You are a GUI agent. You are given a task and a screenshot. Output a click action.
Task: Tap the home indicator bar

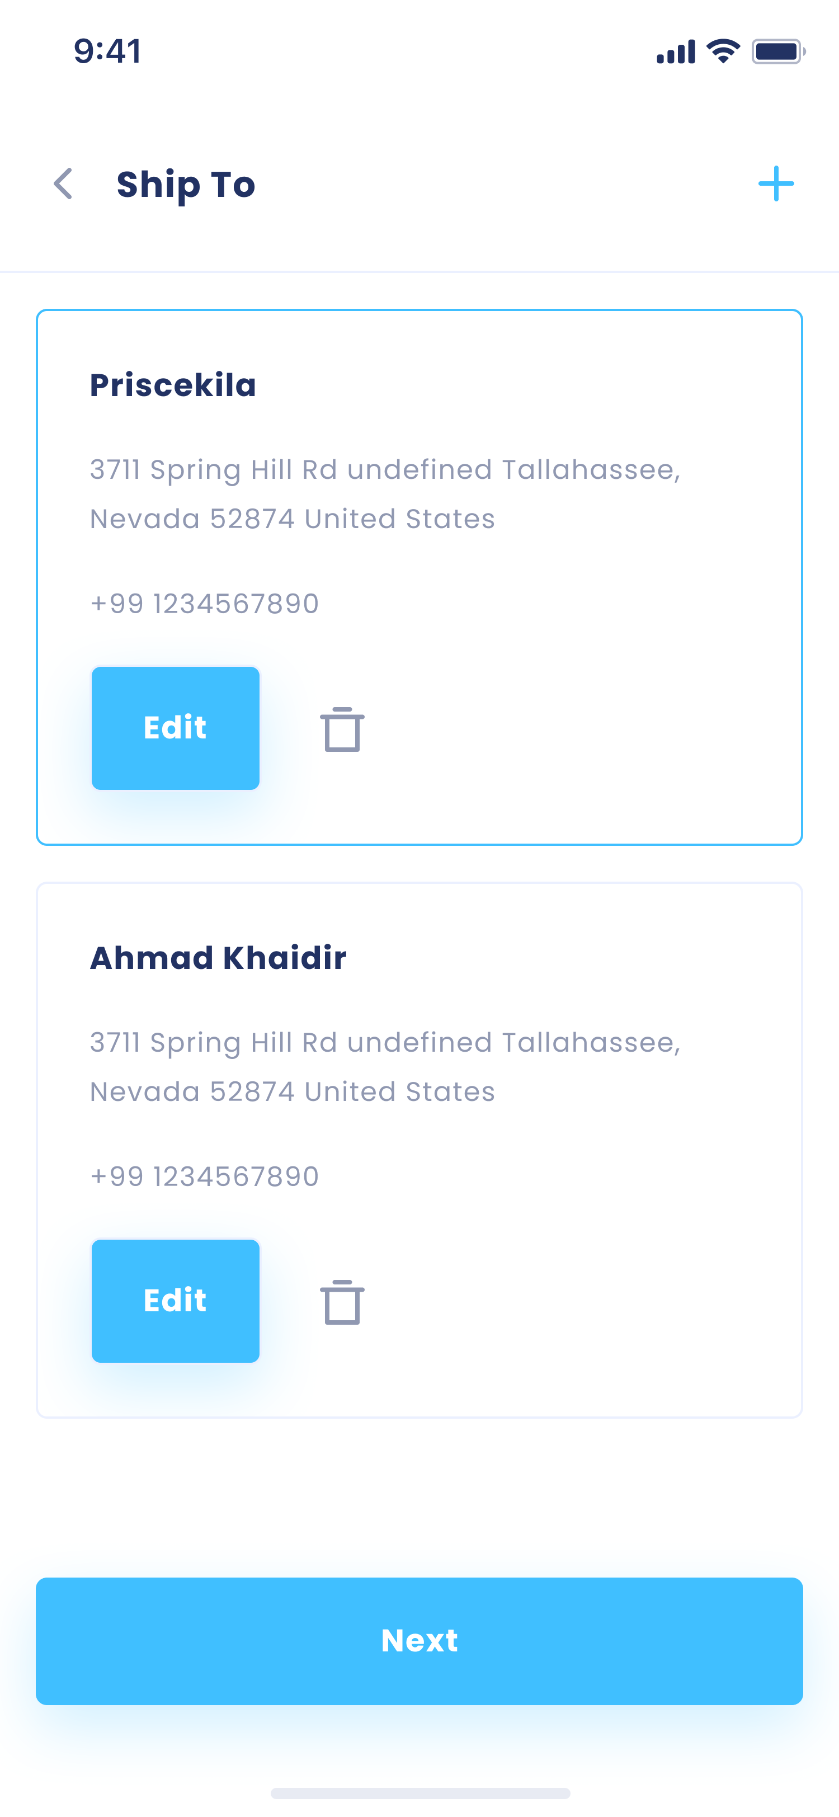point(420,1793)
